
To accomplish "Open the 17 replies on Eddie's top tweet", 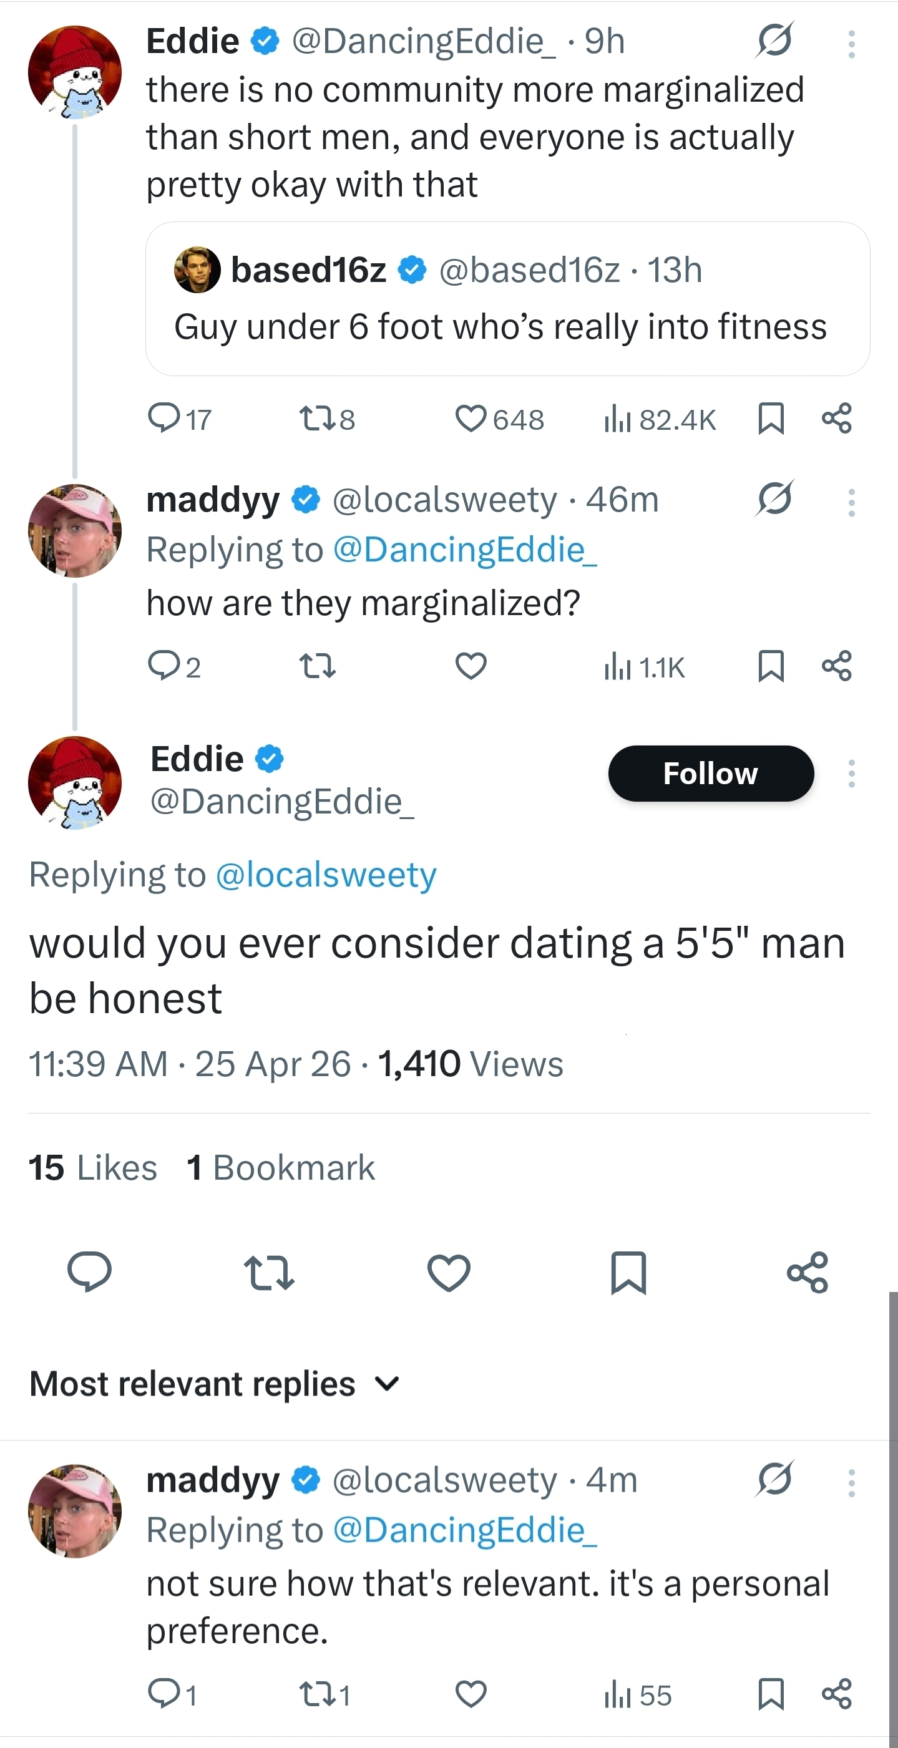I will click(x=180, y=419).
